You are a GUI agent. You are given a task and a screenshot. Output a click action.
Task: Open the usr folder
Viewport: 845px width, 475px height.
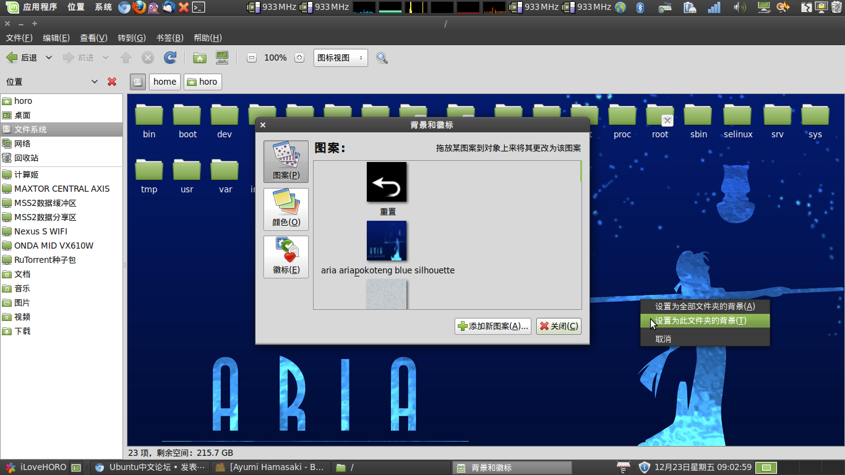(187, 176)
